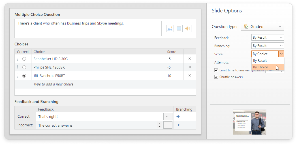Screen dimensions: 297x145
Task: Click the Correct column header
Action: click(x=23, y=52)
